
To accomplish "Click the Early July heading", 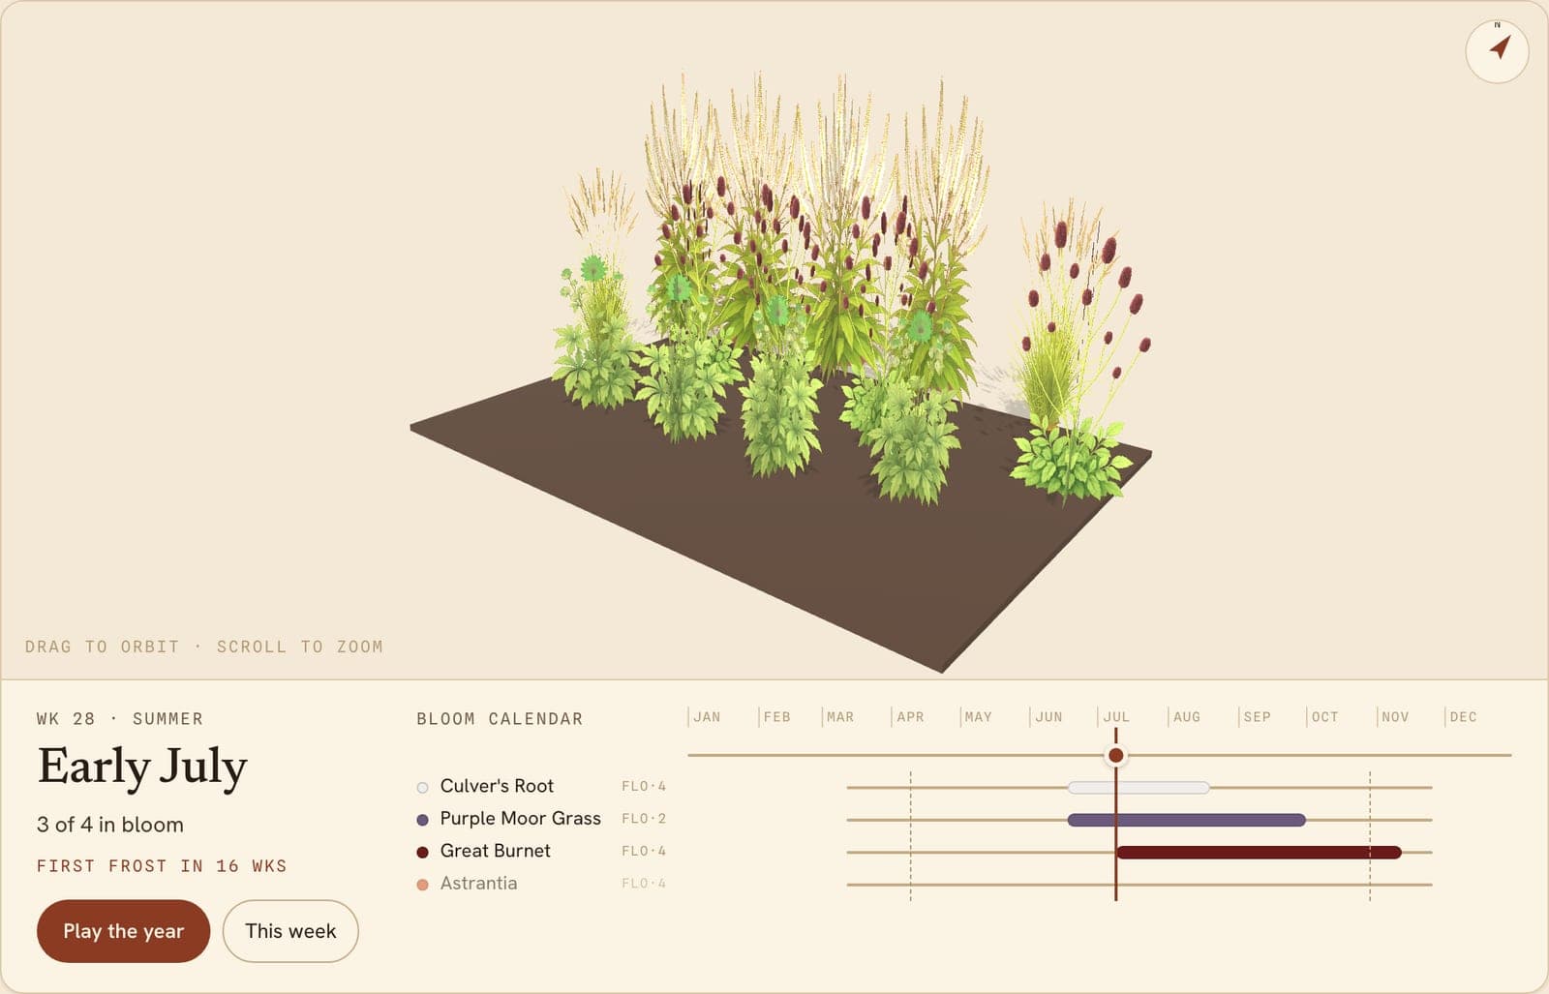I will point(142,768).
